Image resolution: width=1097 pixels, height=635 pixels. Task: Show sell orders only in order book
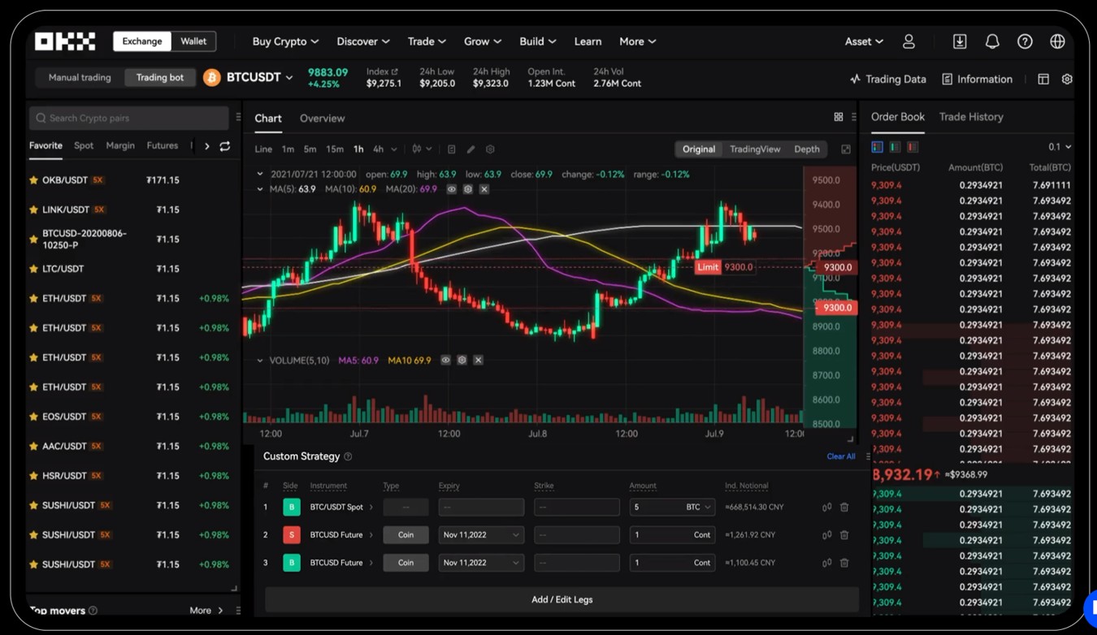tap(913, 147)
